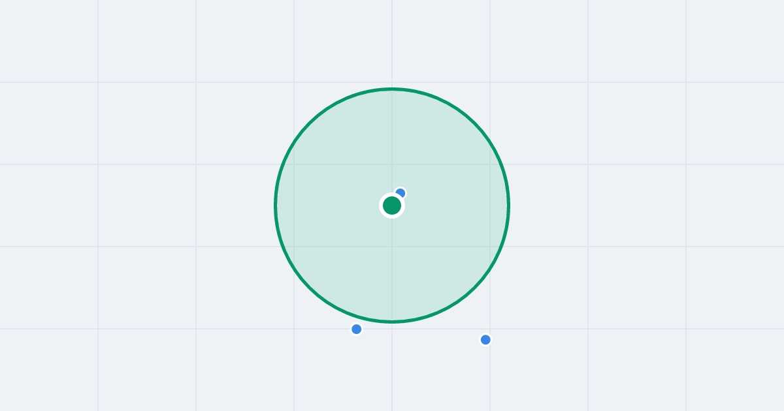This screenshot has width=784, height=411.
Task: Pick the blue dot outside the circle's lower-right
Action: (485, 340)
